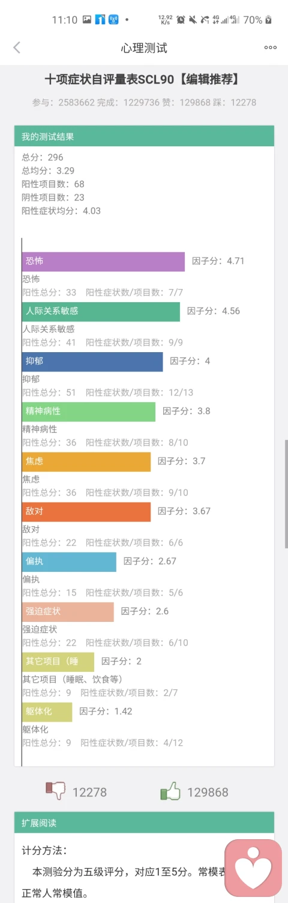Go back using the header arrow
The width and height of the screenshot is (288, 903).
pyautogui.click(x=17, y=48)
